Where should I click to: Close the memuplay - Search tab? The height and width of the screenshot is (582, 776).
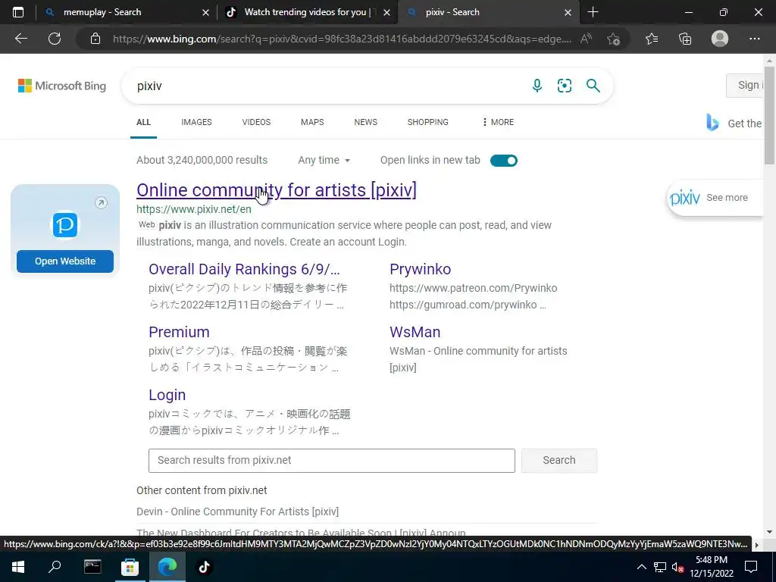205,12
